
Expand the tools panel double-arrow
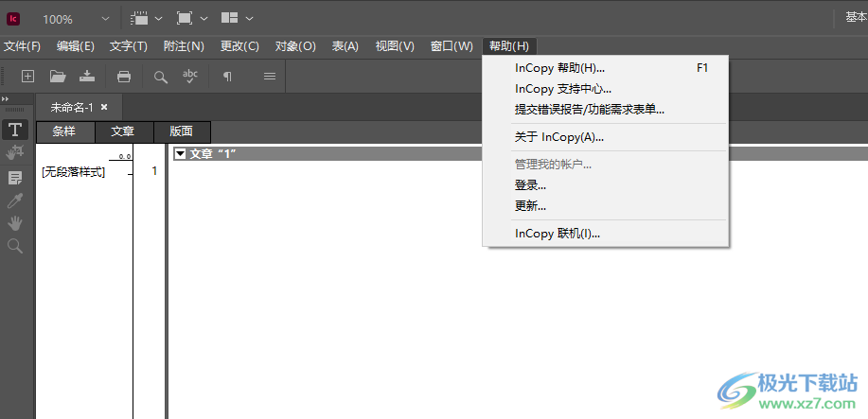click(6, 98)
